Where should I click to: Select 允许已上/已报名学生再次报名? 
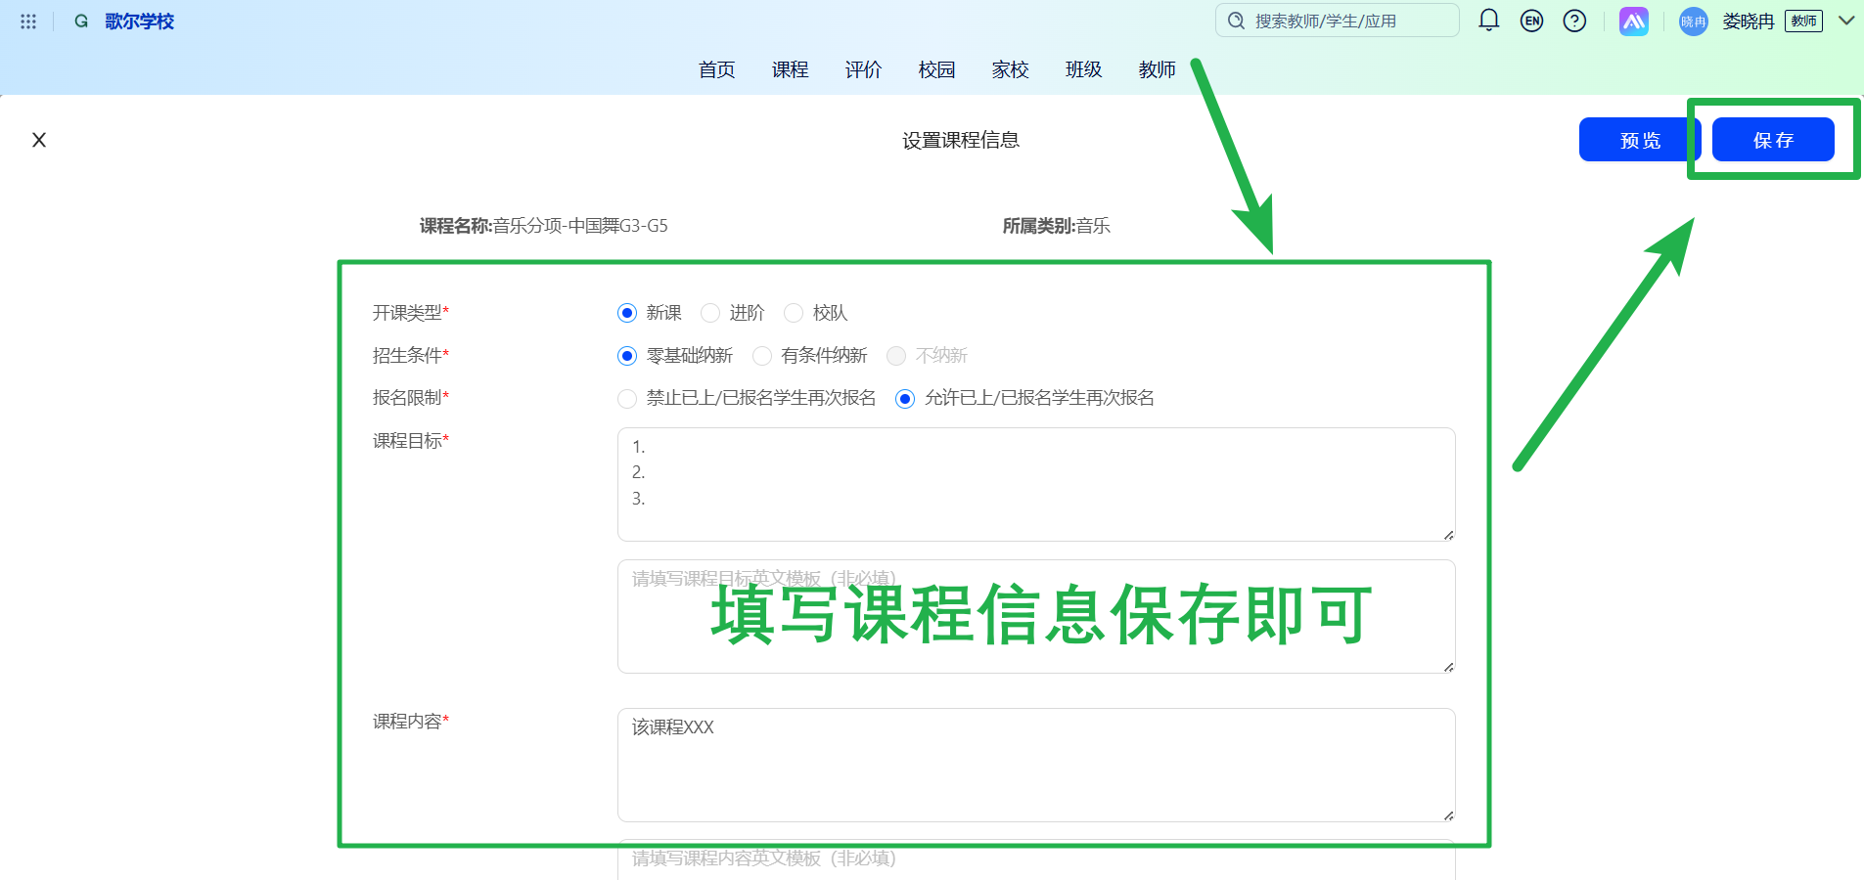click(905, 399)
